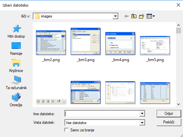Viewport: 183px width, 137px height.
Task: Select Namizje in places bar
Action: click(x=16, y=49)
